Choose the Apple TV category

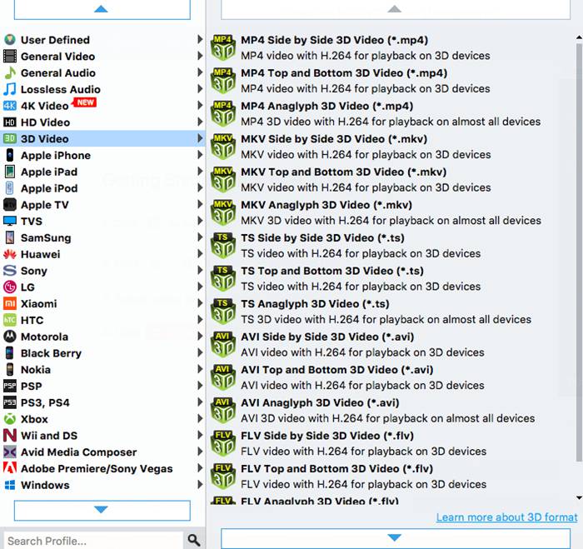tap(102, 205)
